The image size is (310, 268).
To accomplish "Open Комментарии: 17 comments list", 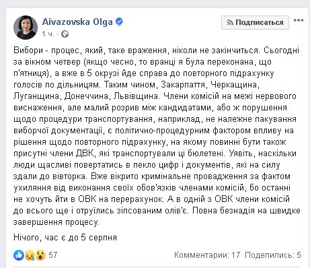I will point(207,255).
